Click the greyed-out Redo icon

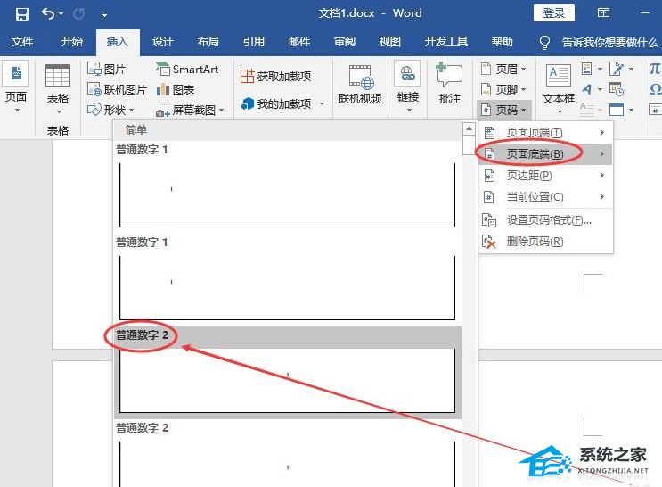click(x=79, y=14)
